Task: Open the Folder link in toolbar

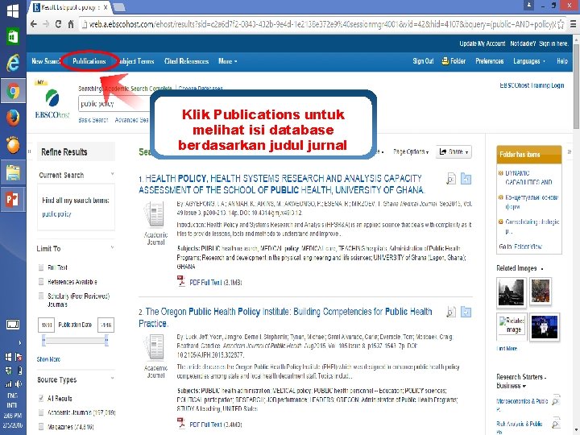Action: coord(454,61)
